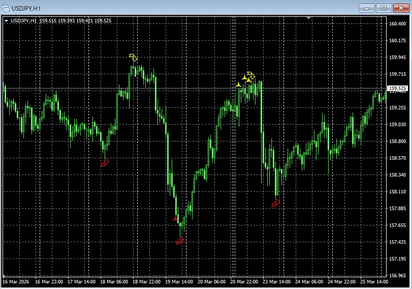Click the red arrow below the 23 Mar low
The width and height of the screenshot is (412, 289).
(x=276, y=203)
